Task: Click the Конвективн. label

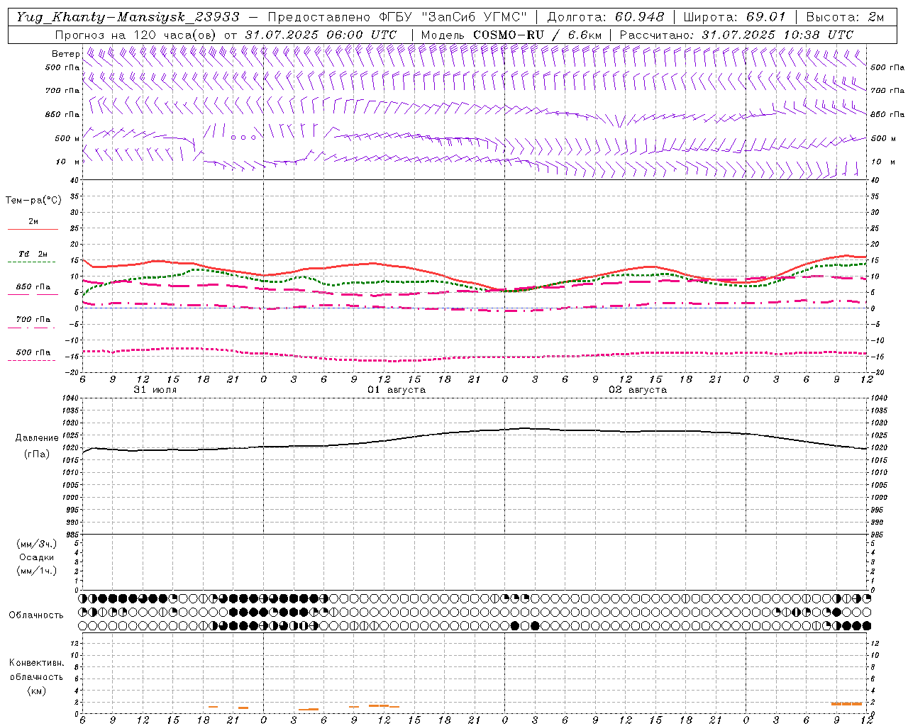Action: (36, 663)
